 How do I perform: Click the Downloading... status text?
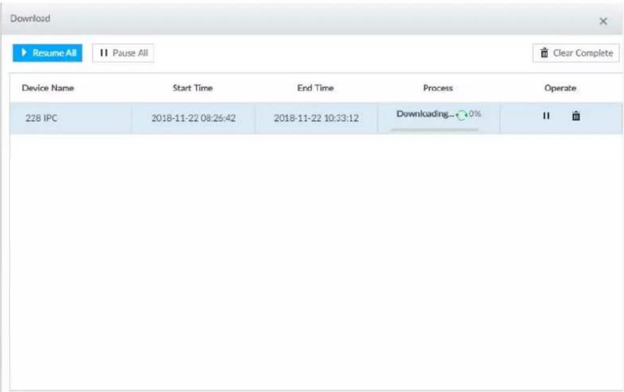pos(425,114)
